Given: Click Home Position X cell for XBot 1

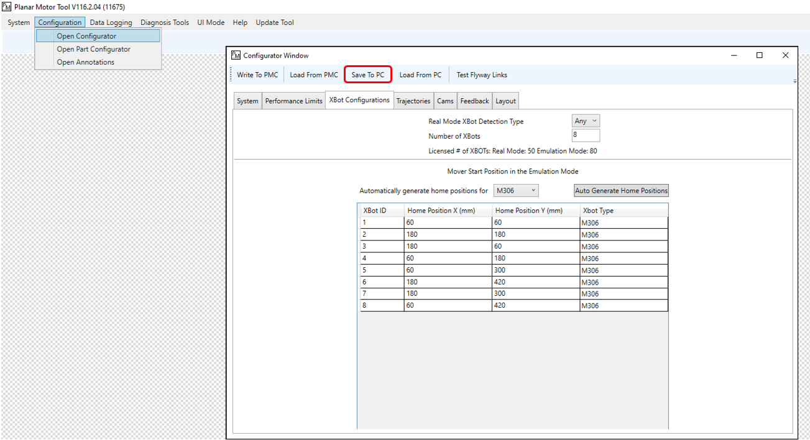Looking at the screenshot, I should pyautogui.click(x=448, y=222).
